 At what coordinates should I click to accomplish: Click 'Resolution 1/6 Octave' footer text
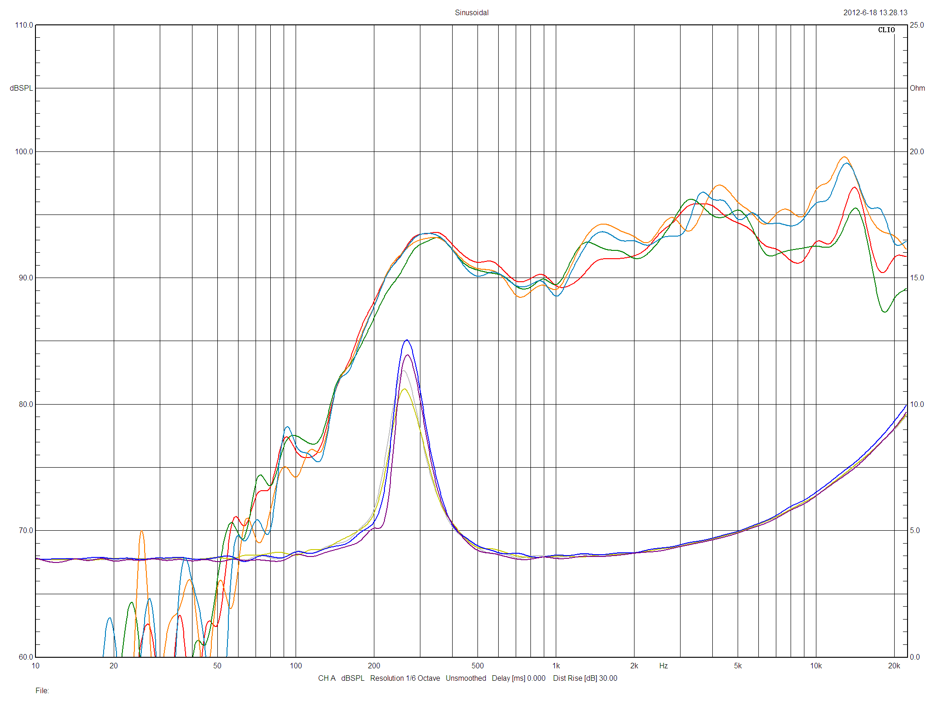pyautogui.click(x=405, y=678)
